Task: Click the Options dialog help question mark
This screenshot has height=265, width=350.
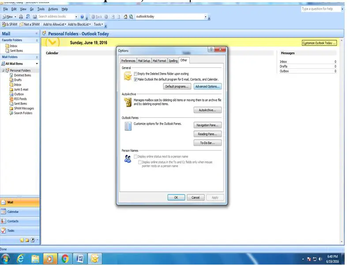Action: point(211,49)
